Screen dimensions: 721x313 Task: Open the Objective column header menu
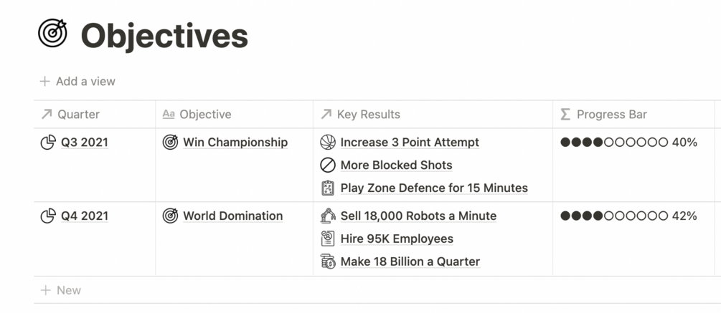click(235, 115)
